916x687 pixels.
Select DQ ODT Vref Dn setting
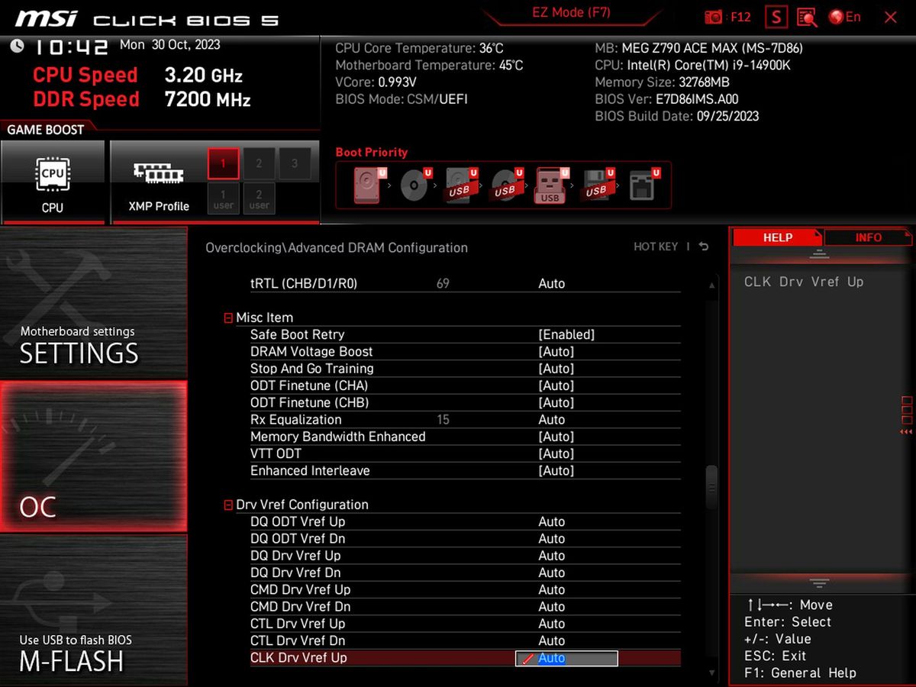(465, 539)
